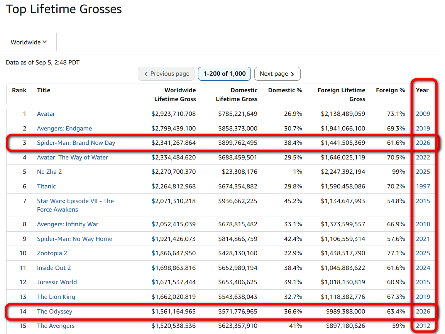Screen dimensions: 445x334
Task: Sort by Foreign % column header
Action: pyautogui.click(x=391, y=90)
